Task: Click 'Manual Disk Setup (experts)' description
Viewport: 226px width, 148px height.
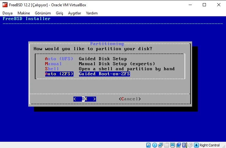Action: click(x=117, y=64)
